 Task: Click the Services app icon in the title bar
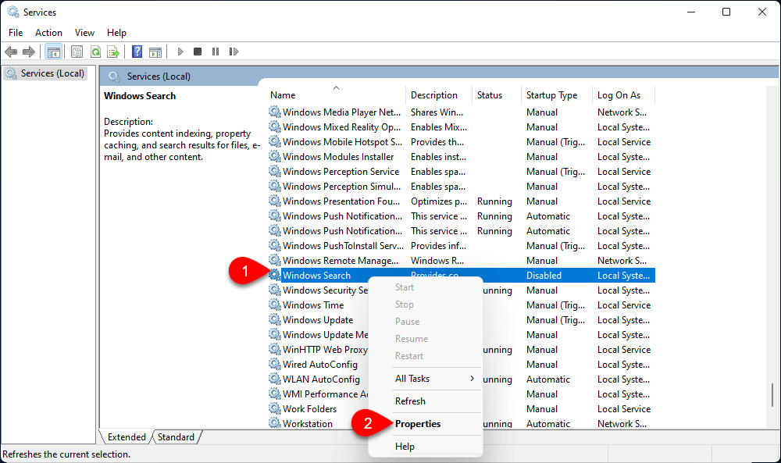13,12
